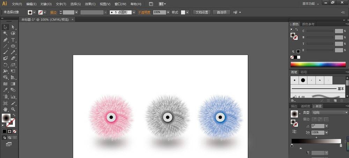Select the Direct Selection tool
The width and height of the screenshot is (349, 158).
coord(13,27)
